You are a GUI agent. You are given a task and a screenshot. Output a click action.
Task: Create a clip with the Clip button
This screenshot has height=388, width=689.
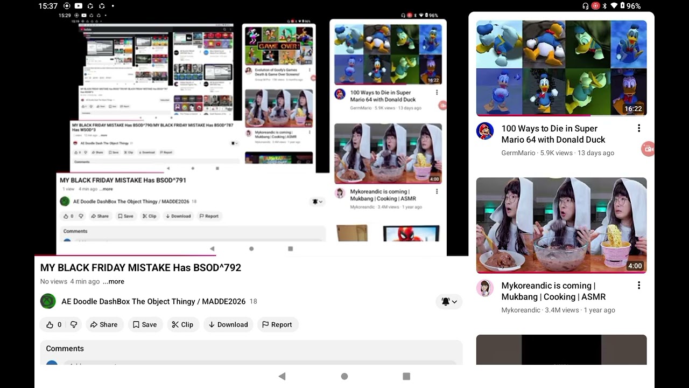(182, 324)
